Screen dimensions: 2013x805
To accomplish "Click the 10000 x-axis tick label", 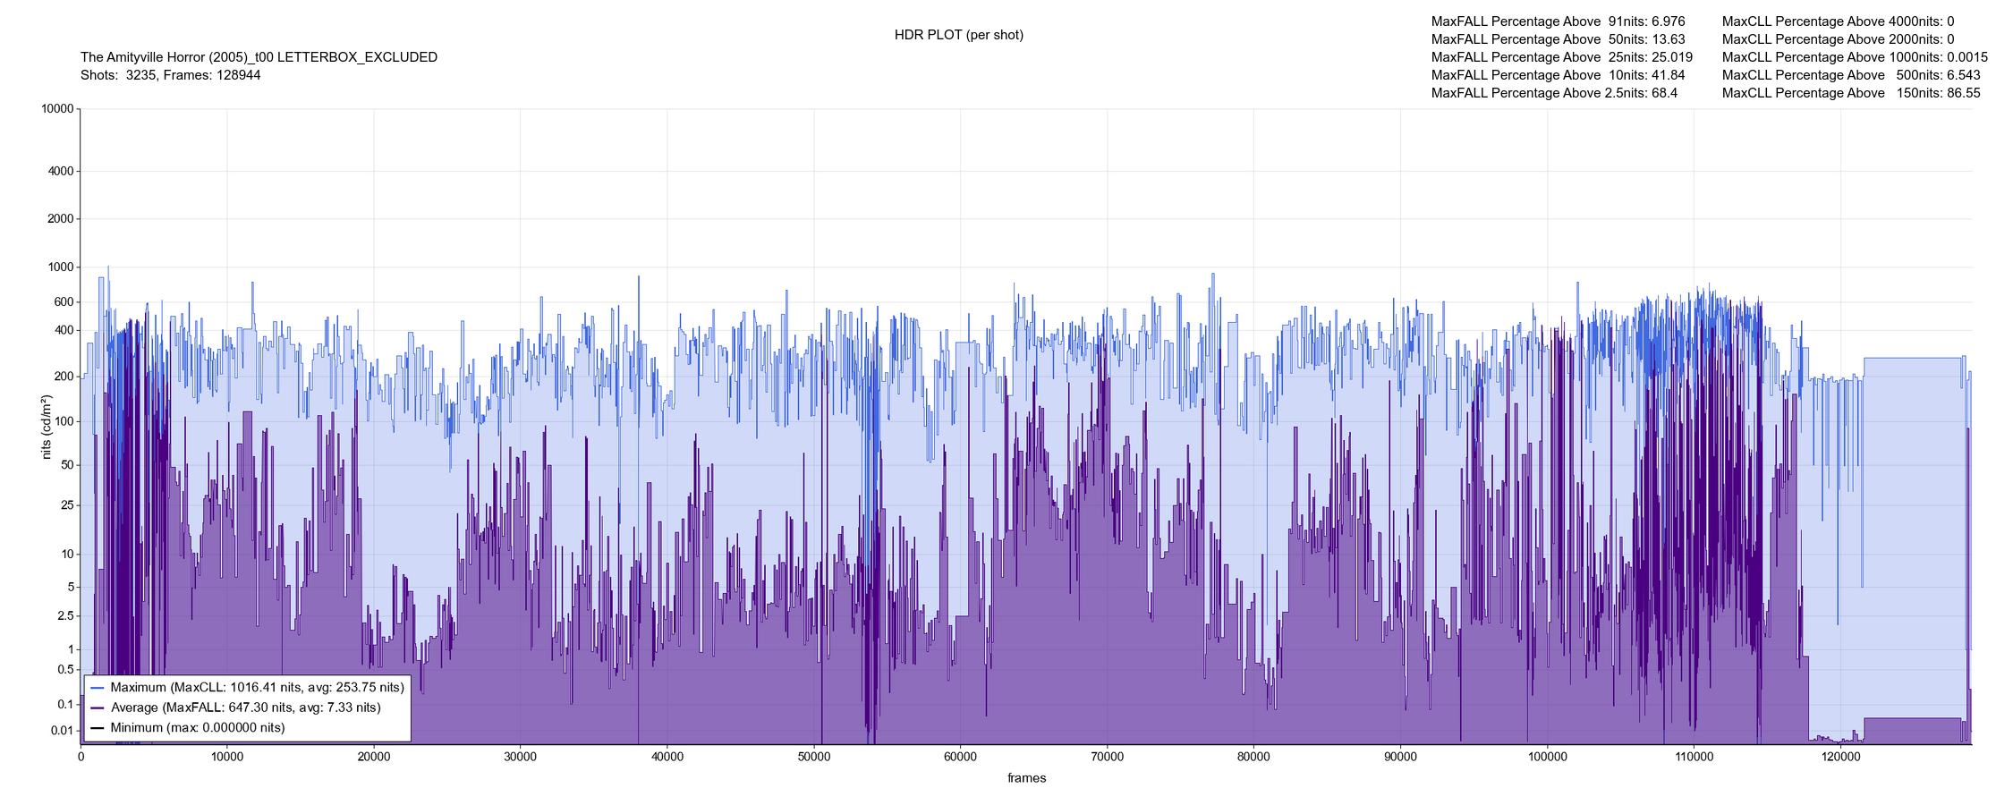I will pyautogui.click(x=227, y=758).
